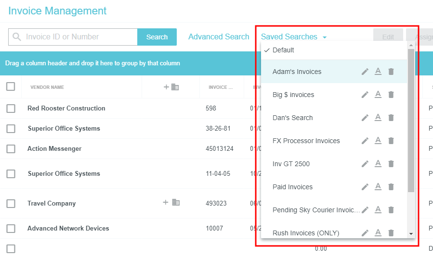
Task: Edit the Inv GT 2500 saved search
Action: (x=365, y=164)
